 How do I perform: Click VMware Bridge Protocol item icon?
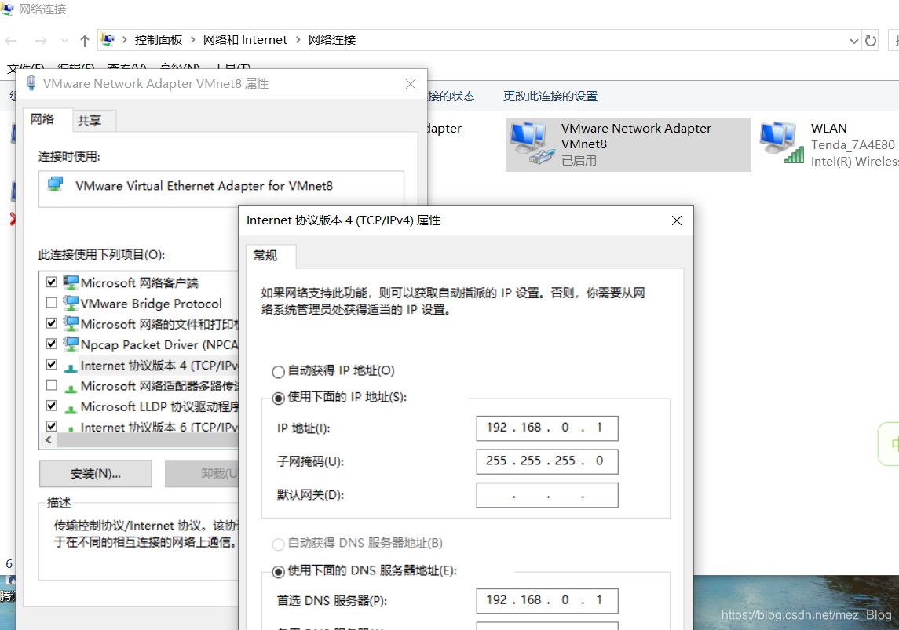tap(71, 302)
